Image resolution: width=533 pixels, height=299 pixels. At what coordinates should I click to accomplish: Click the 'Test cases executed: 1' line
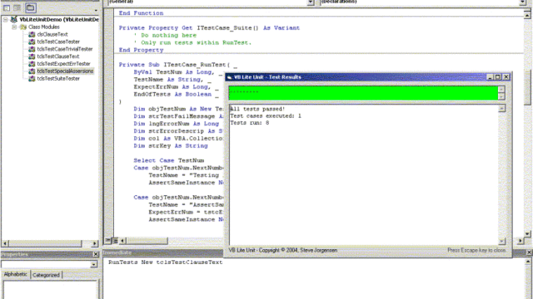(266, 116)
